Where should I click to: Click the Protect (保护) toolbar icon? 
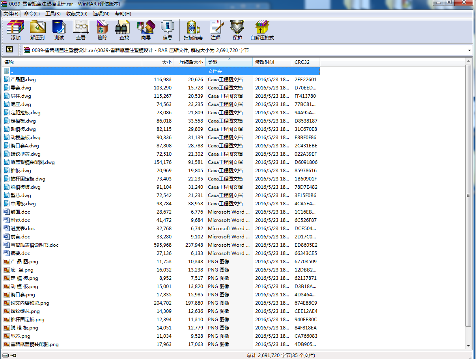(237, 30)
